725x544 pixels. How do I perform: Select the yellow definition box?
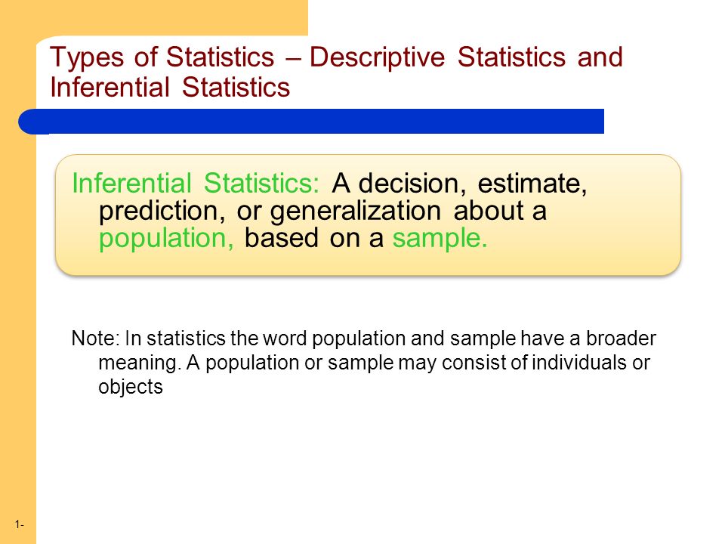point(368,215)
